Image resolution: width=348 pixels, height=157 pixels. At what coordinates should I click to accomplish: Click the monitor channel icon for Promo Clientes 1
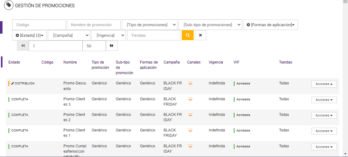click(x=190, y=130)
